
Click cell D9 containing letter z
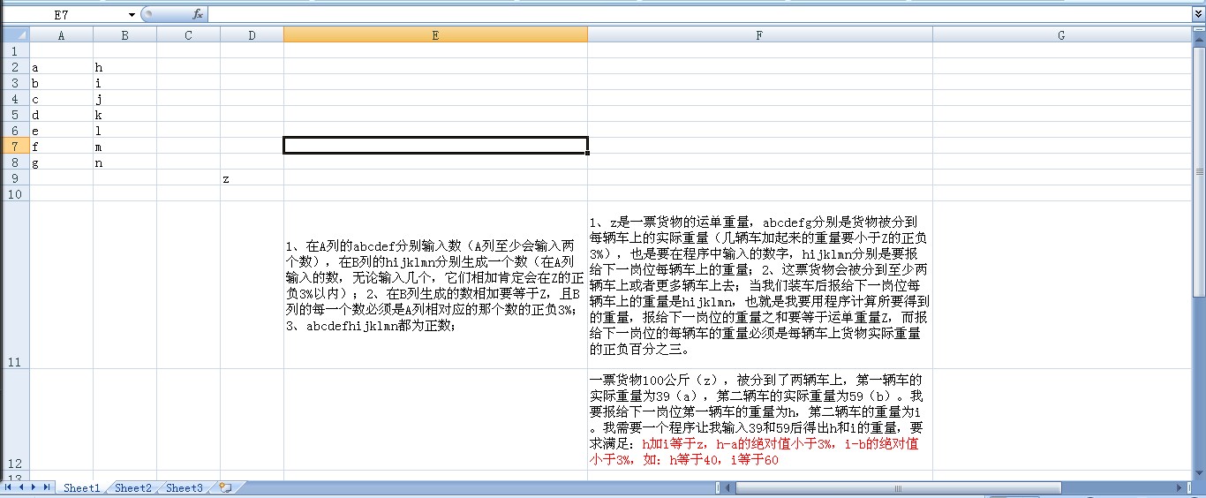tap(252, 178)
